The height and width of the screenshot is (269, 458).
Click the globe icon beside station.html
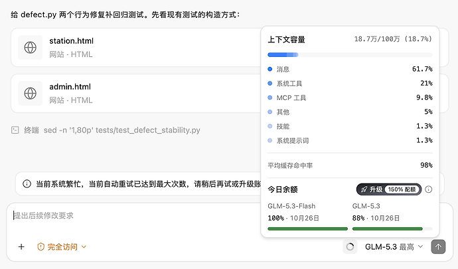(x=31, y=48)
